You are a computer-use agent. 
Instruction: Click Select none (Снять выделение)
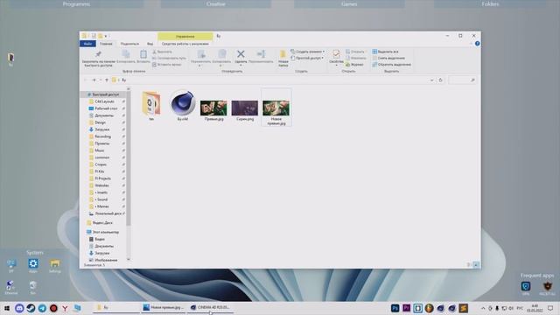388,59
